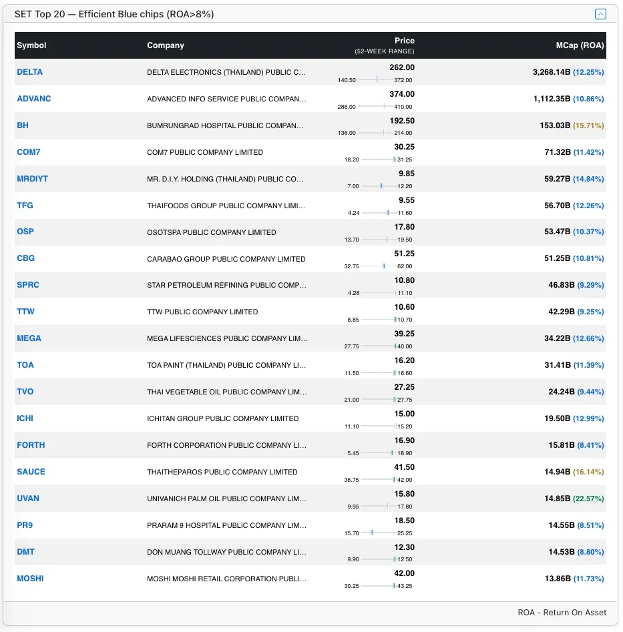This screenshot has height=632, width=623.
Task: Open BH symbol link
Action: point(23,125)
